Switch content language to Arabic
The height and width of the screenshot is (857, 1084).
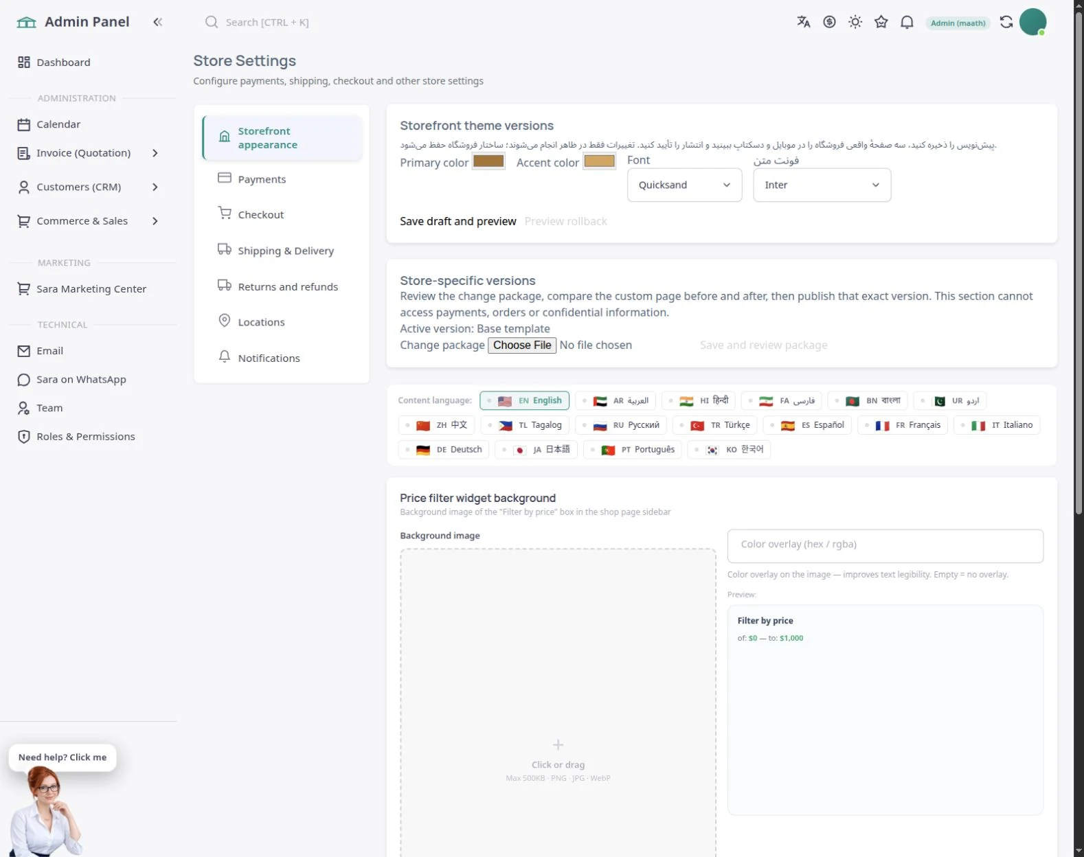click(x=616, y=400)
